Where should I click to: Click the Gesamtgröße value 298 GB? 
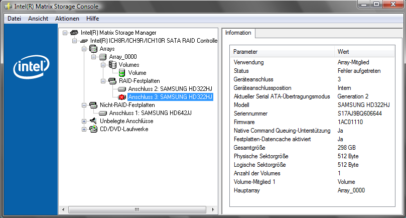(x=346, y=148)
